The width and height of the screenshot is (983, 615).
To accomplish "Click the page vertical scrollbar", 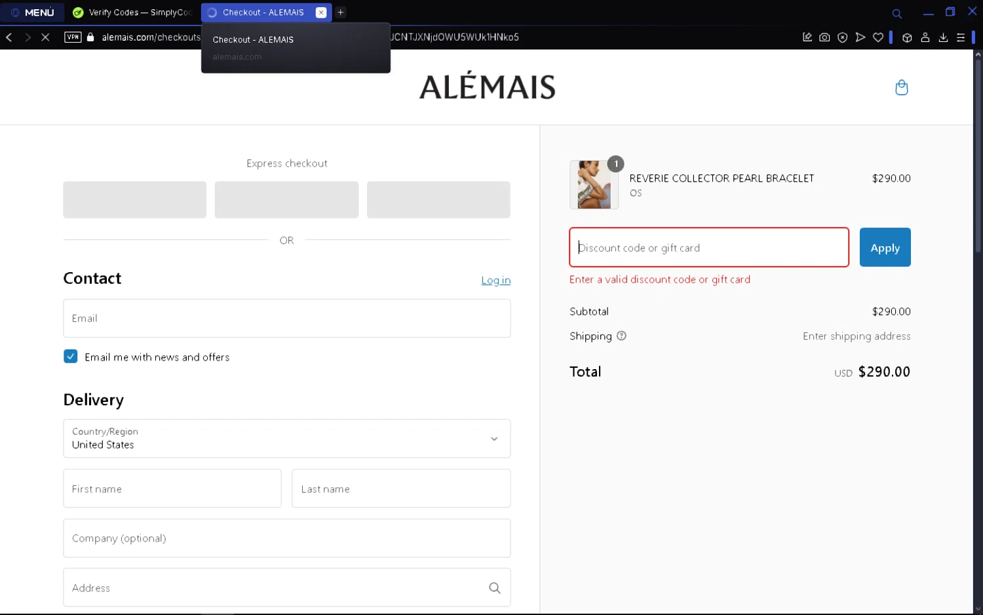I will coord(978,157).
